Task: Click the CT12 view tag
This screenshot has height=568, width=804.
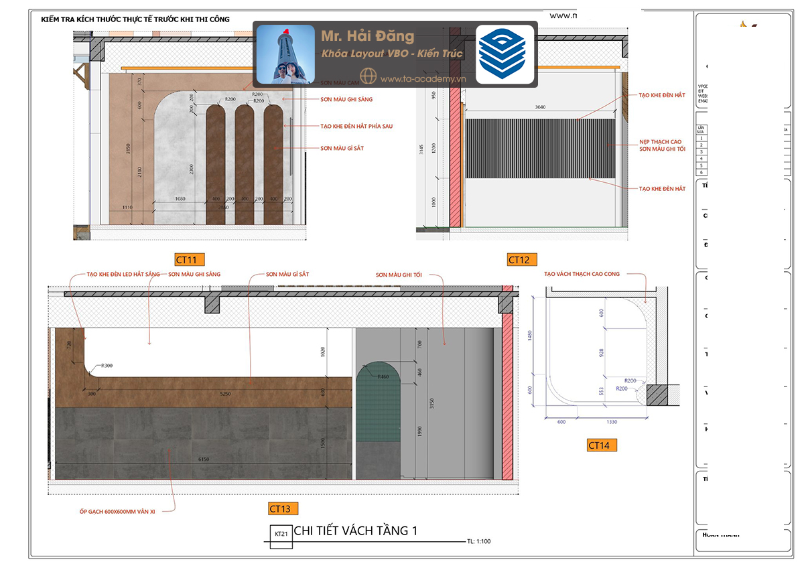Action: tap(523, 260)
